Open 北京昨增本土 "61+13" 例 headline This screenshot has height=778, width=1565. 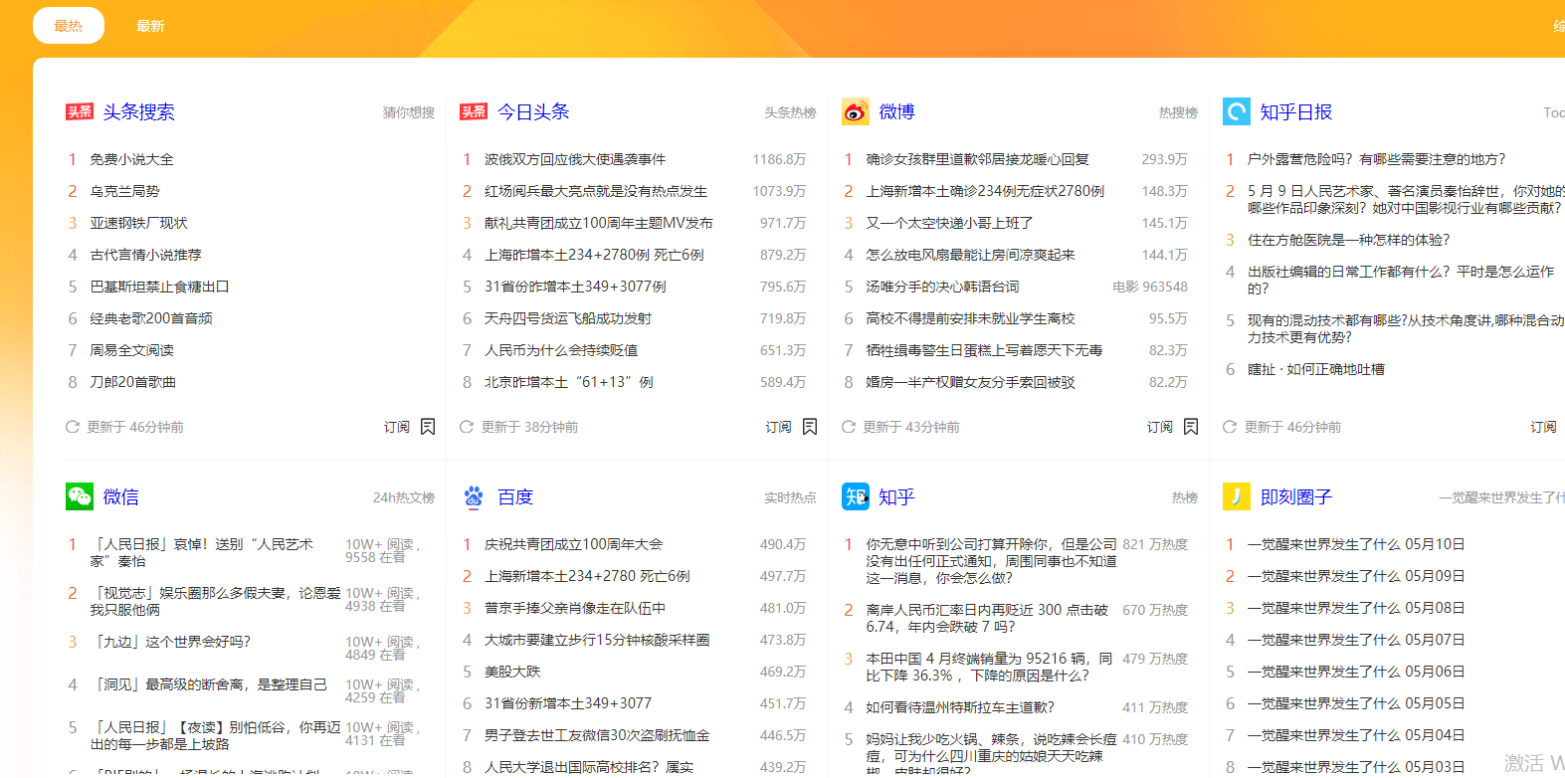[569, 382]
